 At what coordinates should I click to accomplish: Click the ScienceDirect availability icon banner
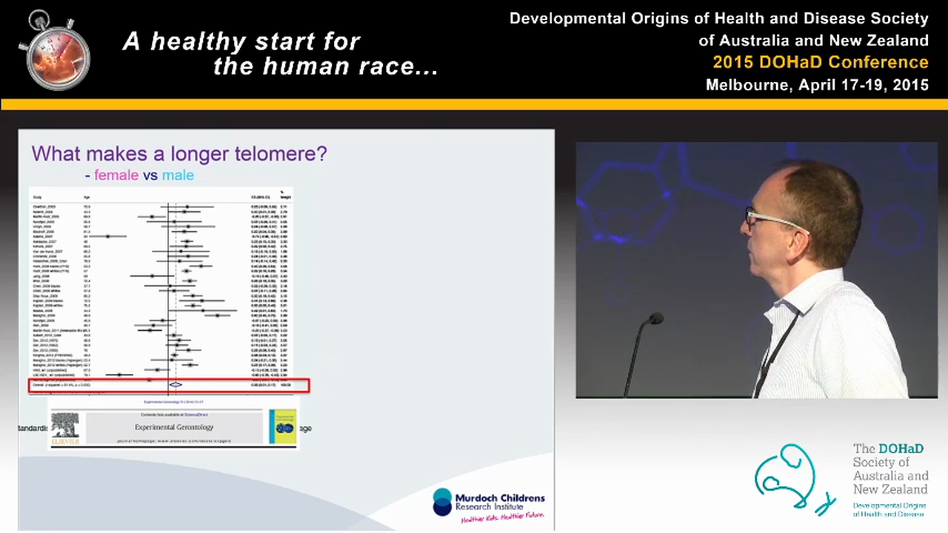[x=174, y=415]
